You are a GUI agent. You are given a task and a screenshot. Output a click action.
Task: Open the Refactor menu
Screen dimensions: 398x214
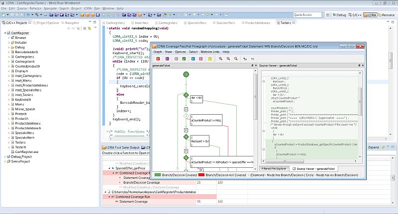35,8
